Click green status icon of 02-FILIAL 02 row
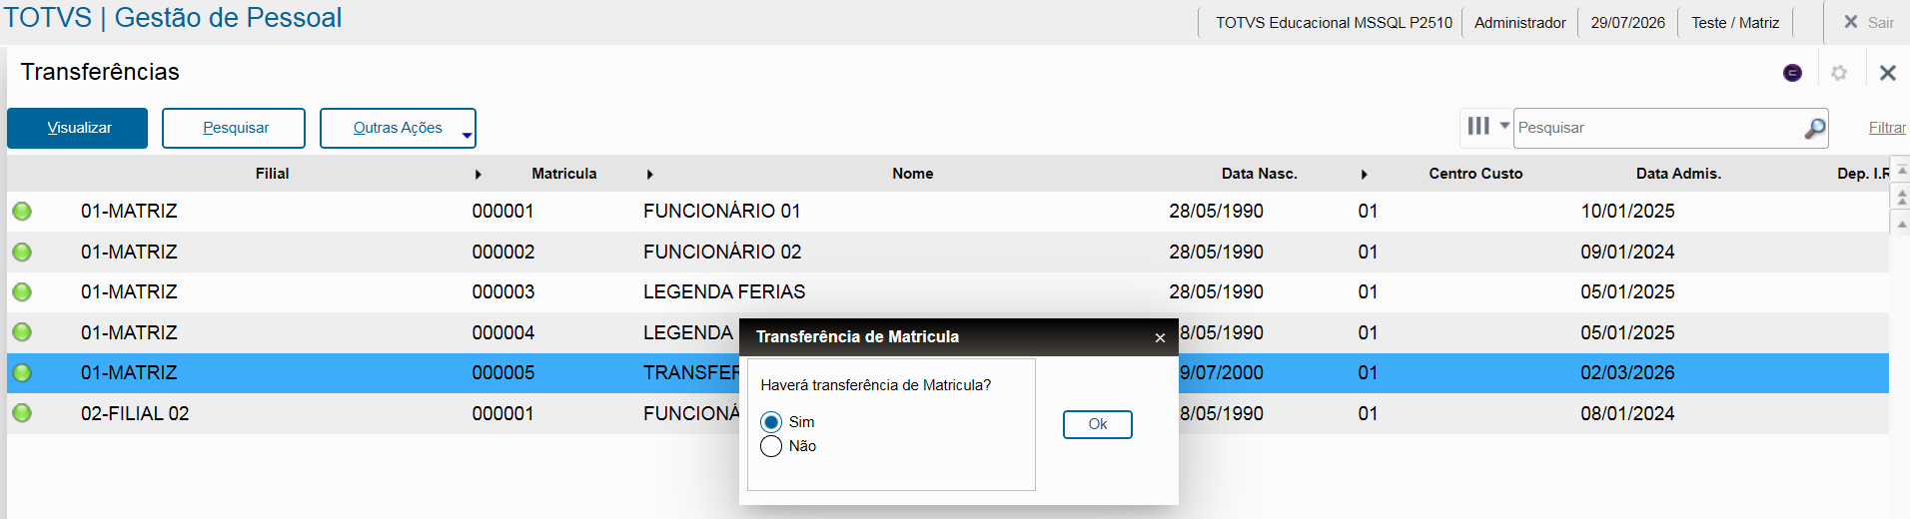 (x=22, y=413)
